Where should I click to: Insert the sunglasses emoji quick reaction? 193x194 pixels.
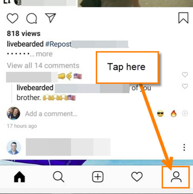160,113
